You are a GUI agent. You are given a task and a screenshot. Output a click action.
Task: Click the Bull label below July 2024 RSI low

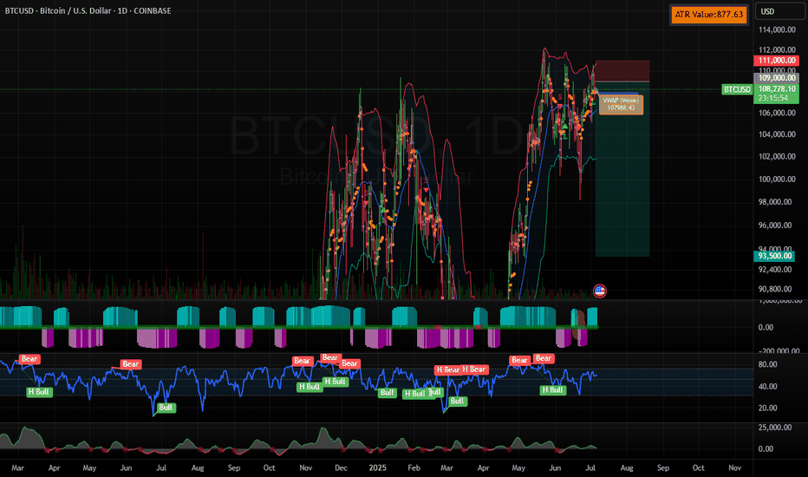point(166,408)
